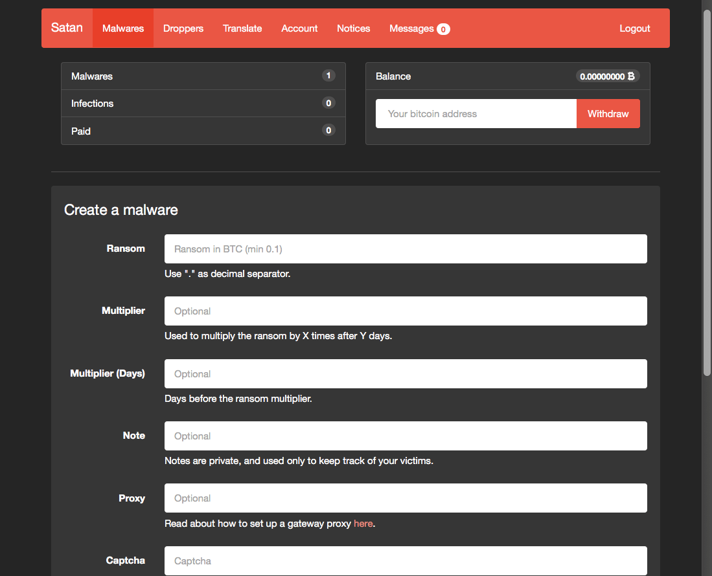Open the Notices tab
Viewport: 712px width, 576px height.
(353, 28)
